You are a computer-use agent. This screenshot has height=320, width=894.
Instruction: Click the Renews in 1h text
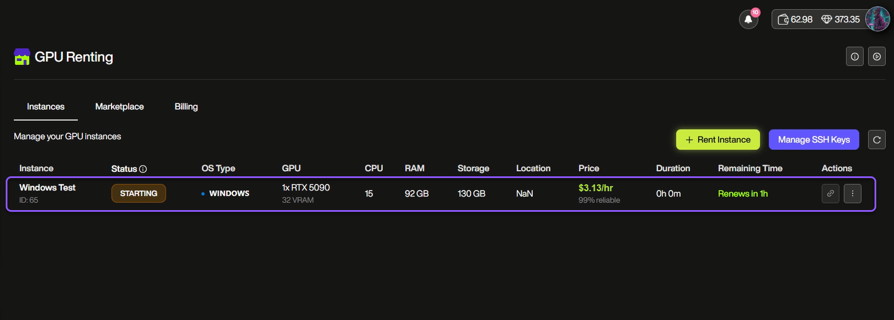pos(743,193)
